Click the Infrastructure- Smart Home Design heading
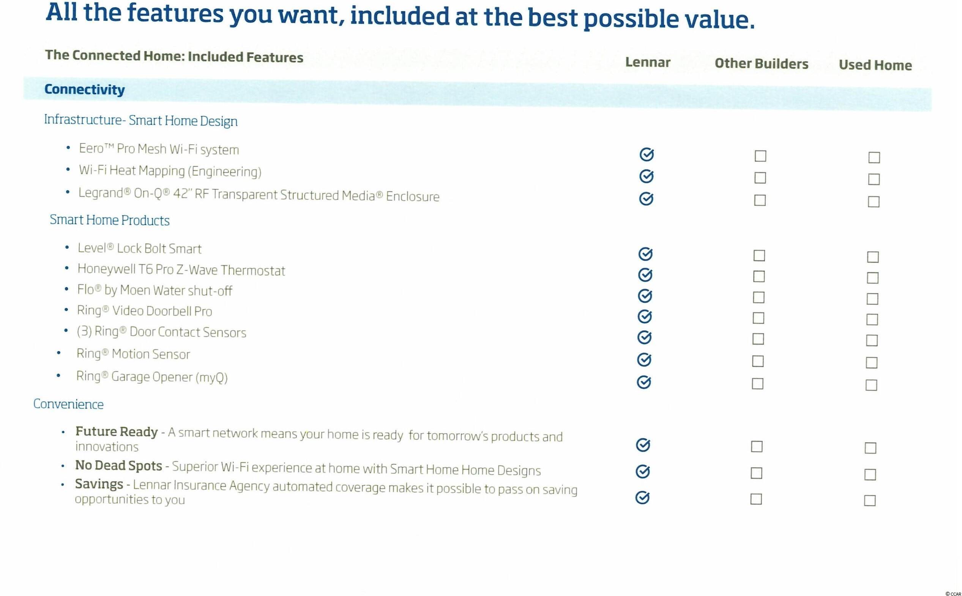Screen dimensions: 962x596 coord(141,120)
